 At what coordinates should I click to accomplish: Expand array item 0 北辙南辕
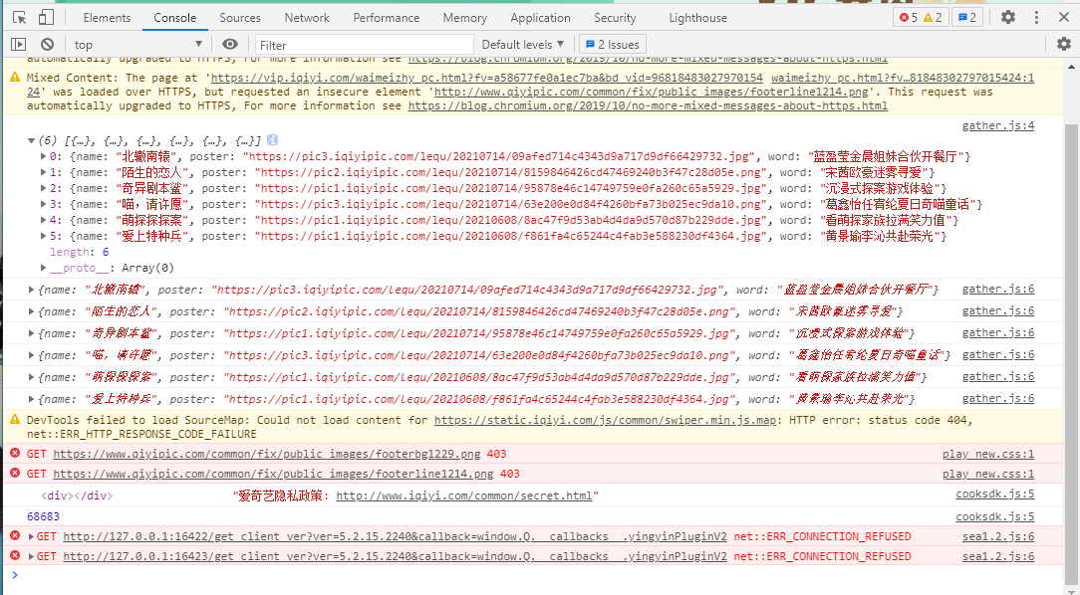tap(43, 156)
